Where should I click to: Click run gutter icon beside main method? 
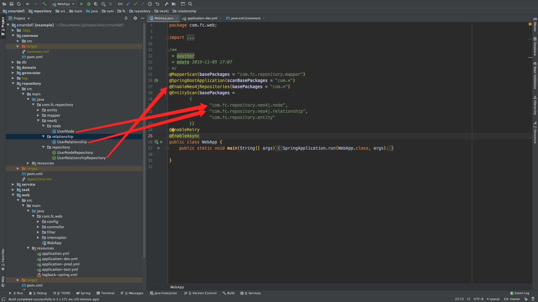(x=159, y=148)
